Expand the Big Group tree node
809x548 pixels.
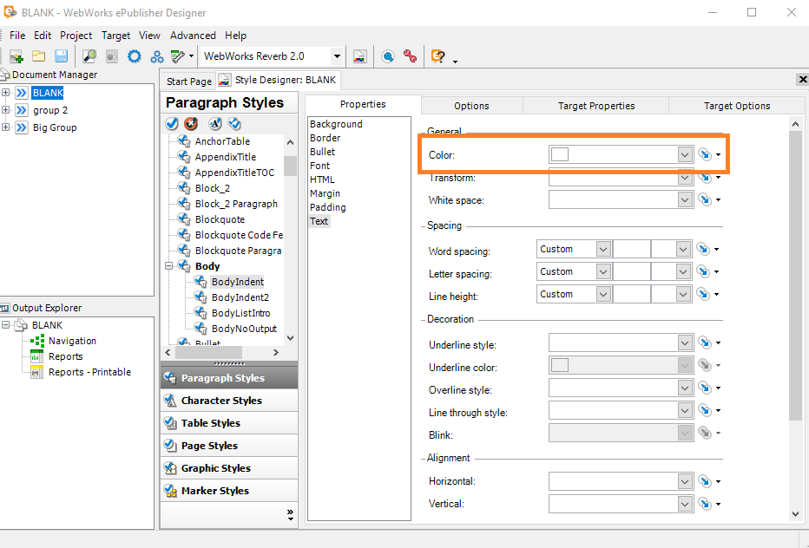tap(6, 127)
